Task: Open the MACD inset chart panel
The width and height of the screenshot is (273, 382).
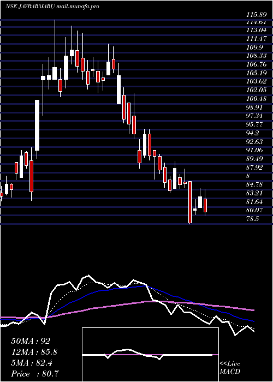Action: pos(150,355)
